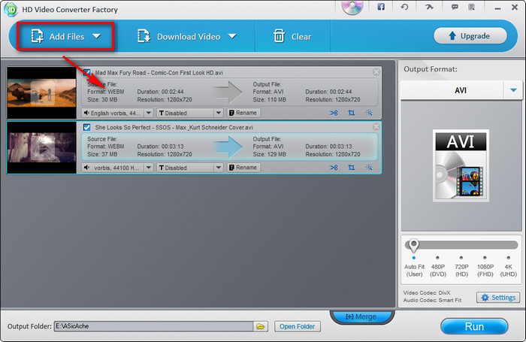Image resolution: width=526 pixels, height=342 pixels.
Task: Click the resolution slider handle
Action: (413, 245)
